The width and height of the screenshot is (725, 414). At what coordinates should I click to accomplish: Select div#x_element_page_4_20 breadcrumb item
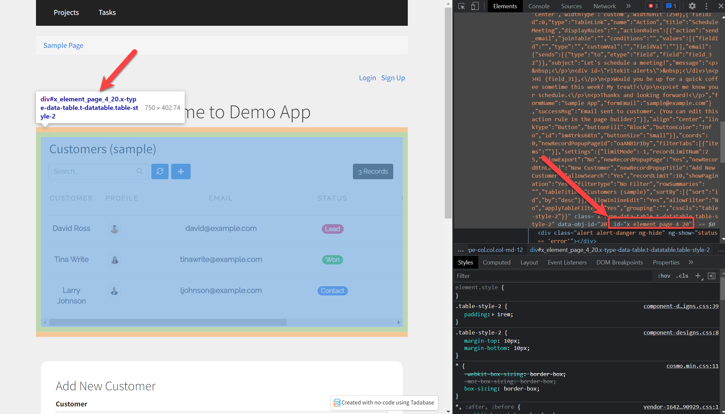pos(620,250)
